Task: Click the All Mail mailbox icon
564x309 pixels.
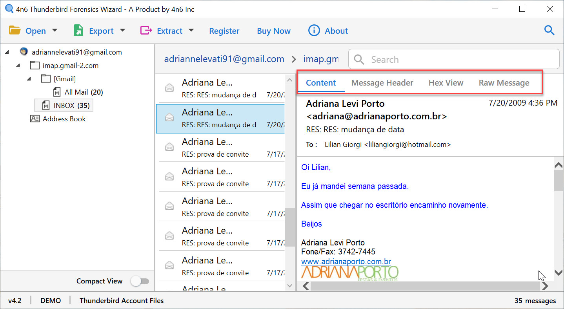Action: (x=57, y=92)
